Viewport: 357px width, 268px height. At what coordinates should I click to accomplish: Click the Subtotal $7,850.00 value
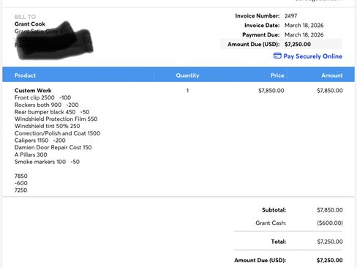[330, 210]
